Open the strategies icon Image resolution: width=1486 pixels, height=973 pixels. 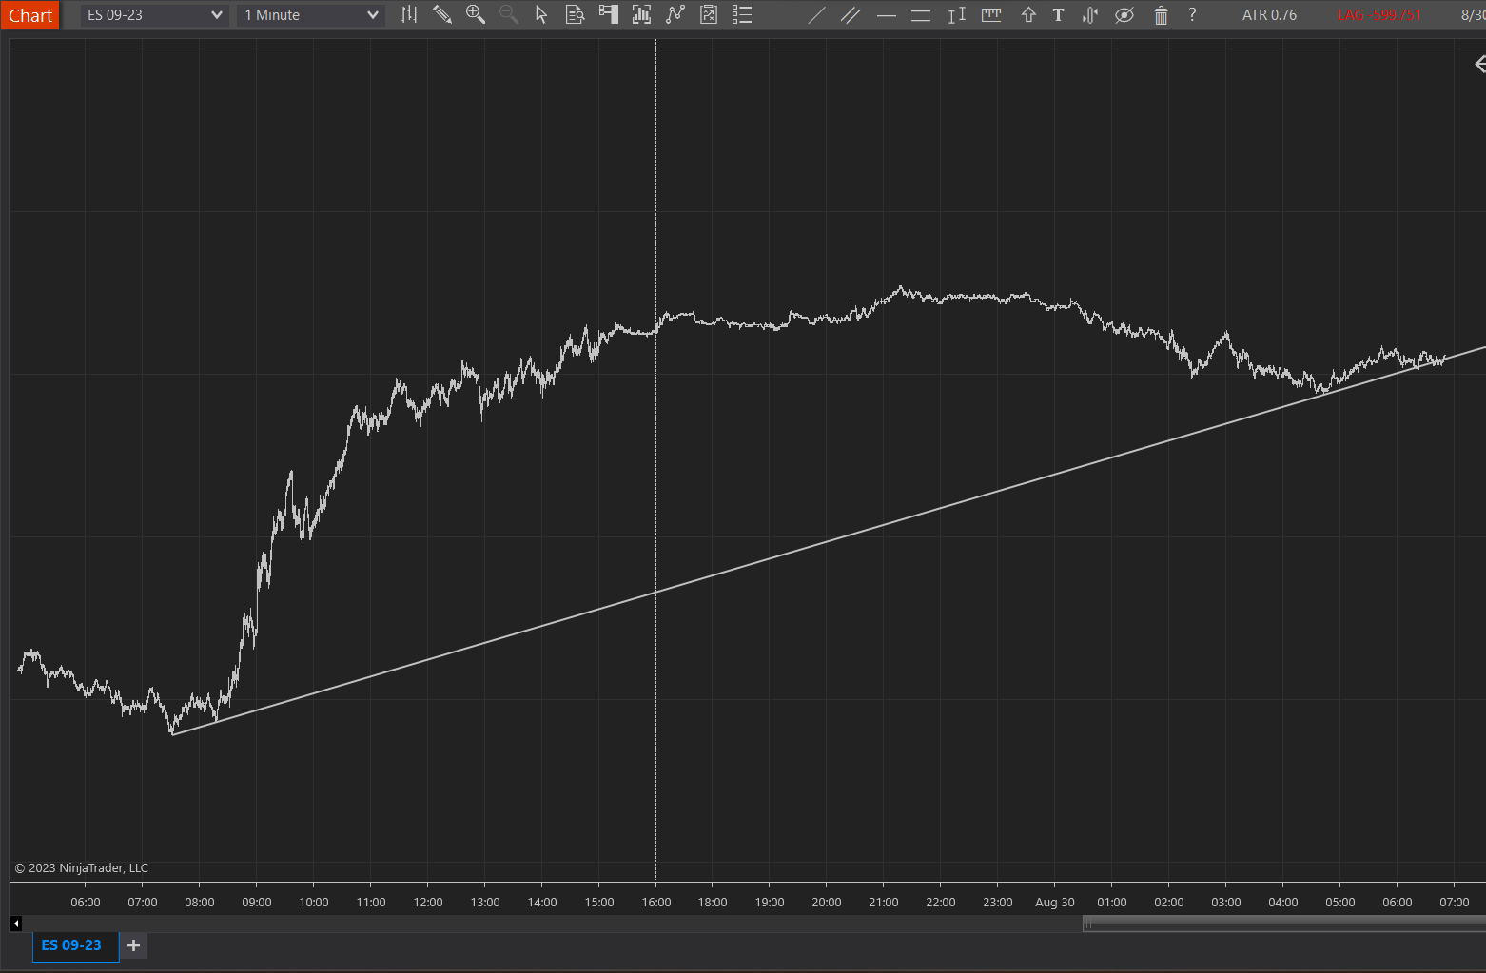click(709, 15)
